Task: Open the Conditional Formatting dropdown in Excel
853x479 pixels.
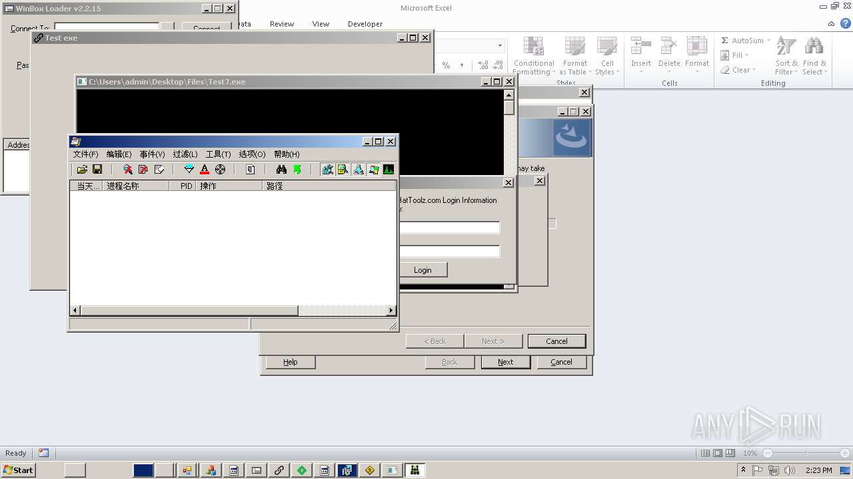Action: tap(534, 57)
